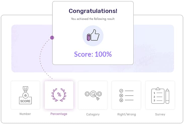Click the purple dot connector marker
The width and height of the screenshot is (184, 124).
point(52,38)
